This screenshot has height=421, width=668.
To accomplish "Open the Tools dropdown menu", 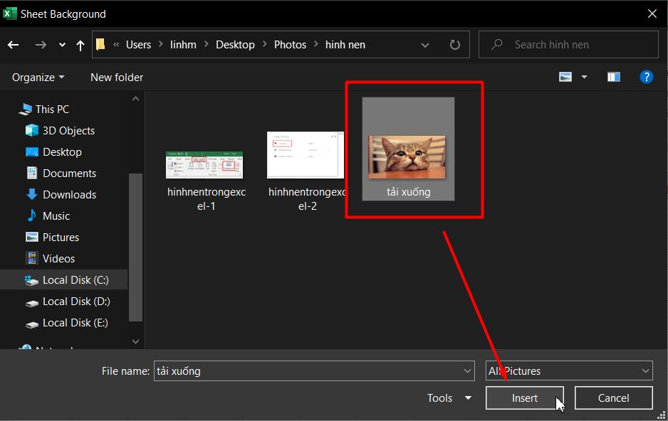I will [x=449, y=398].
